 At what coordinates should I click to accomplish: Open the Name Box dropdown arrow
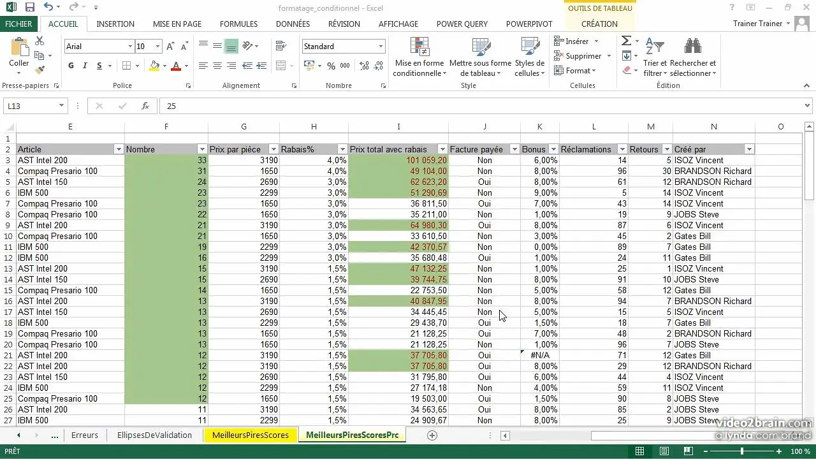[62, 106]
